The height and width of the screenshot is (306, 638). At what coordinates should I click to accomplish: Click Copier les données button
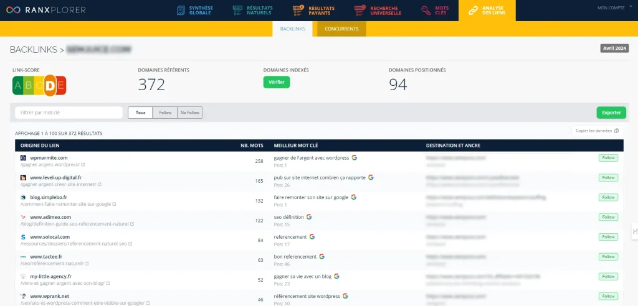pyautogui.click(x=598, y=131)
